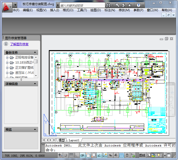Open the 绘图(D) menu
178x160 pixels.
point(96,10)
